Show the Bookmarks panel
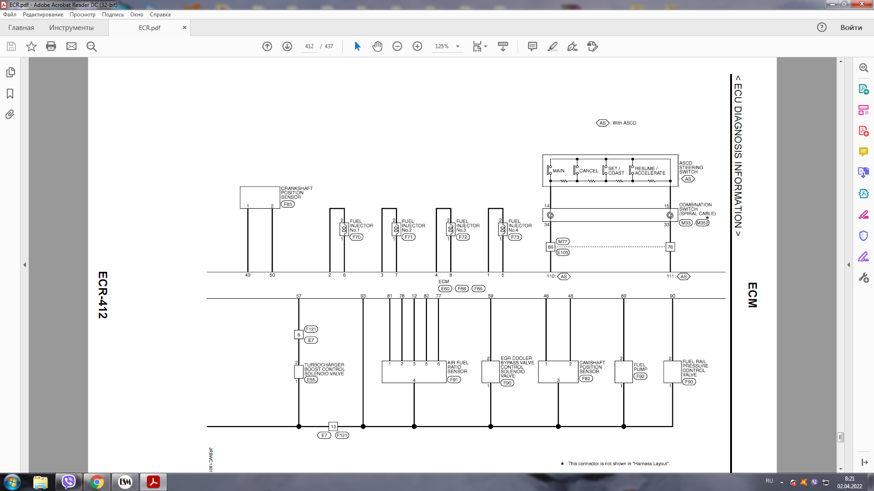 tap(10, 94)
